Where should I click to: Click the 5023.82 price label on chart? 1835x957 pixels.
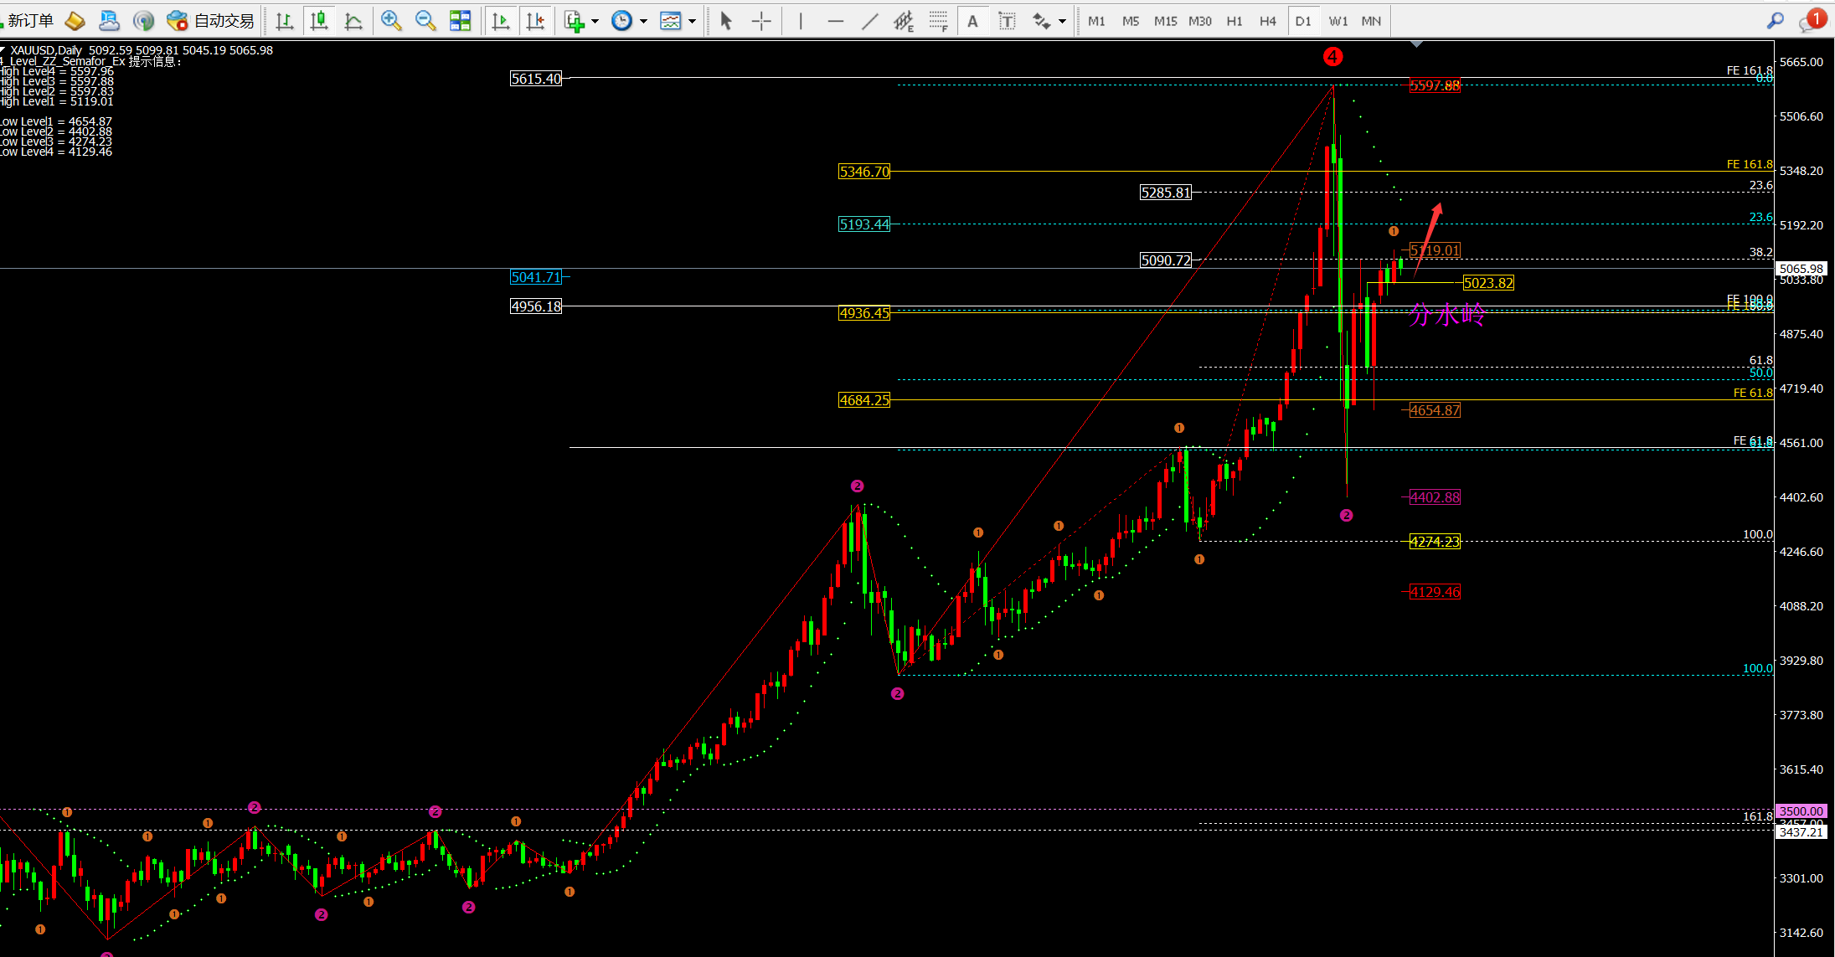[1488, 283]
